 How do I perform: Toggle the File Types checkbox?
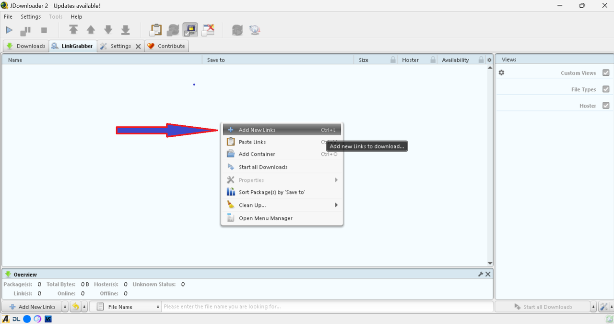point(606,89)
